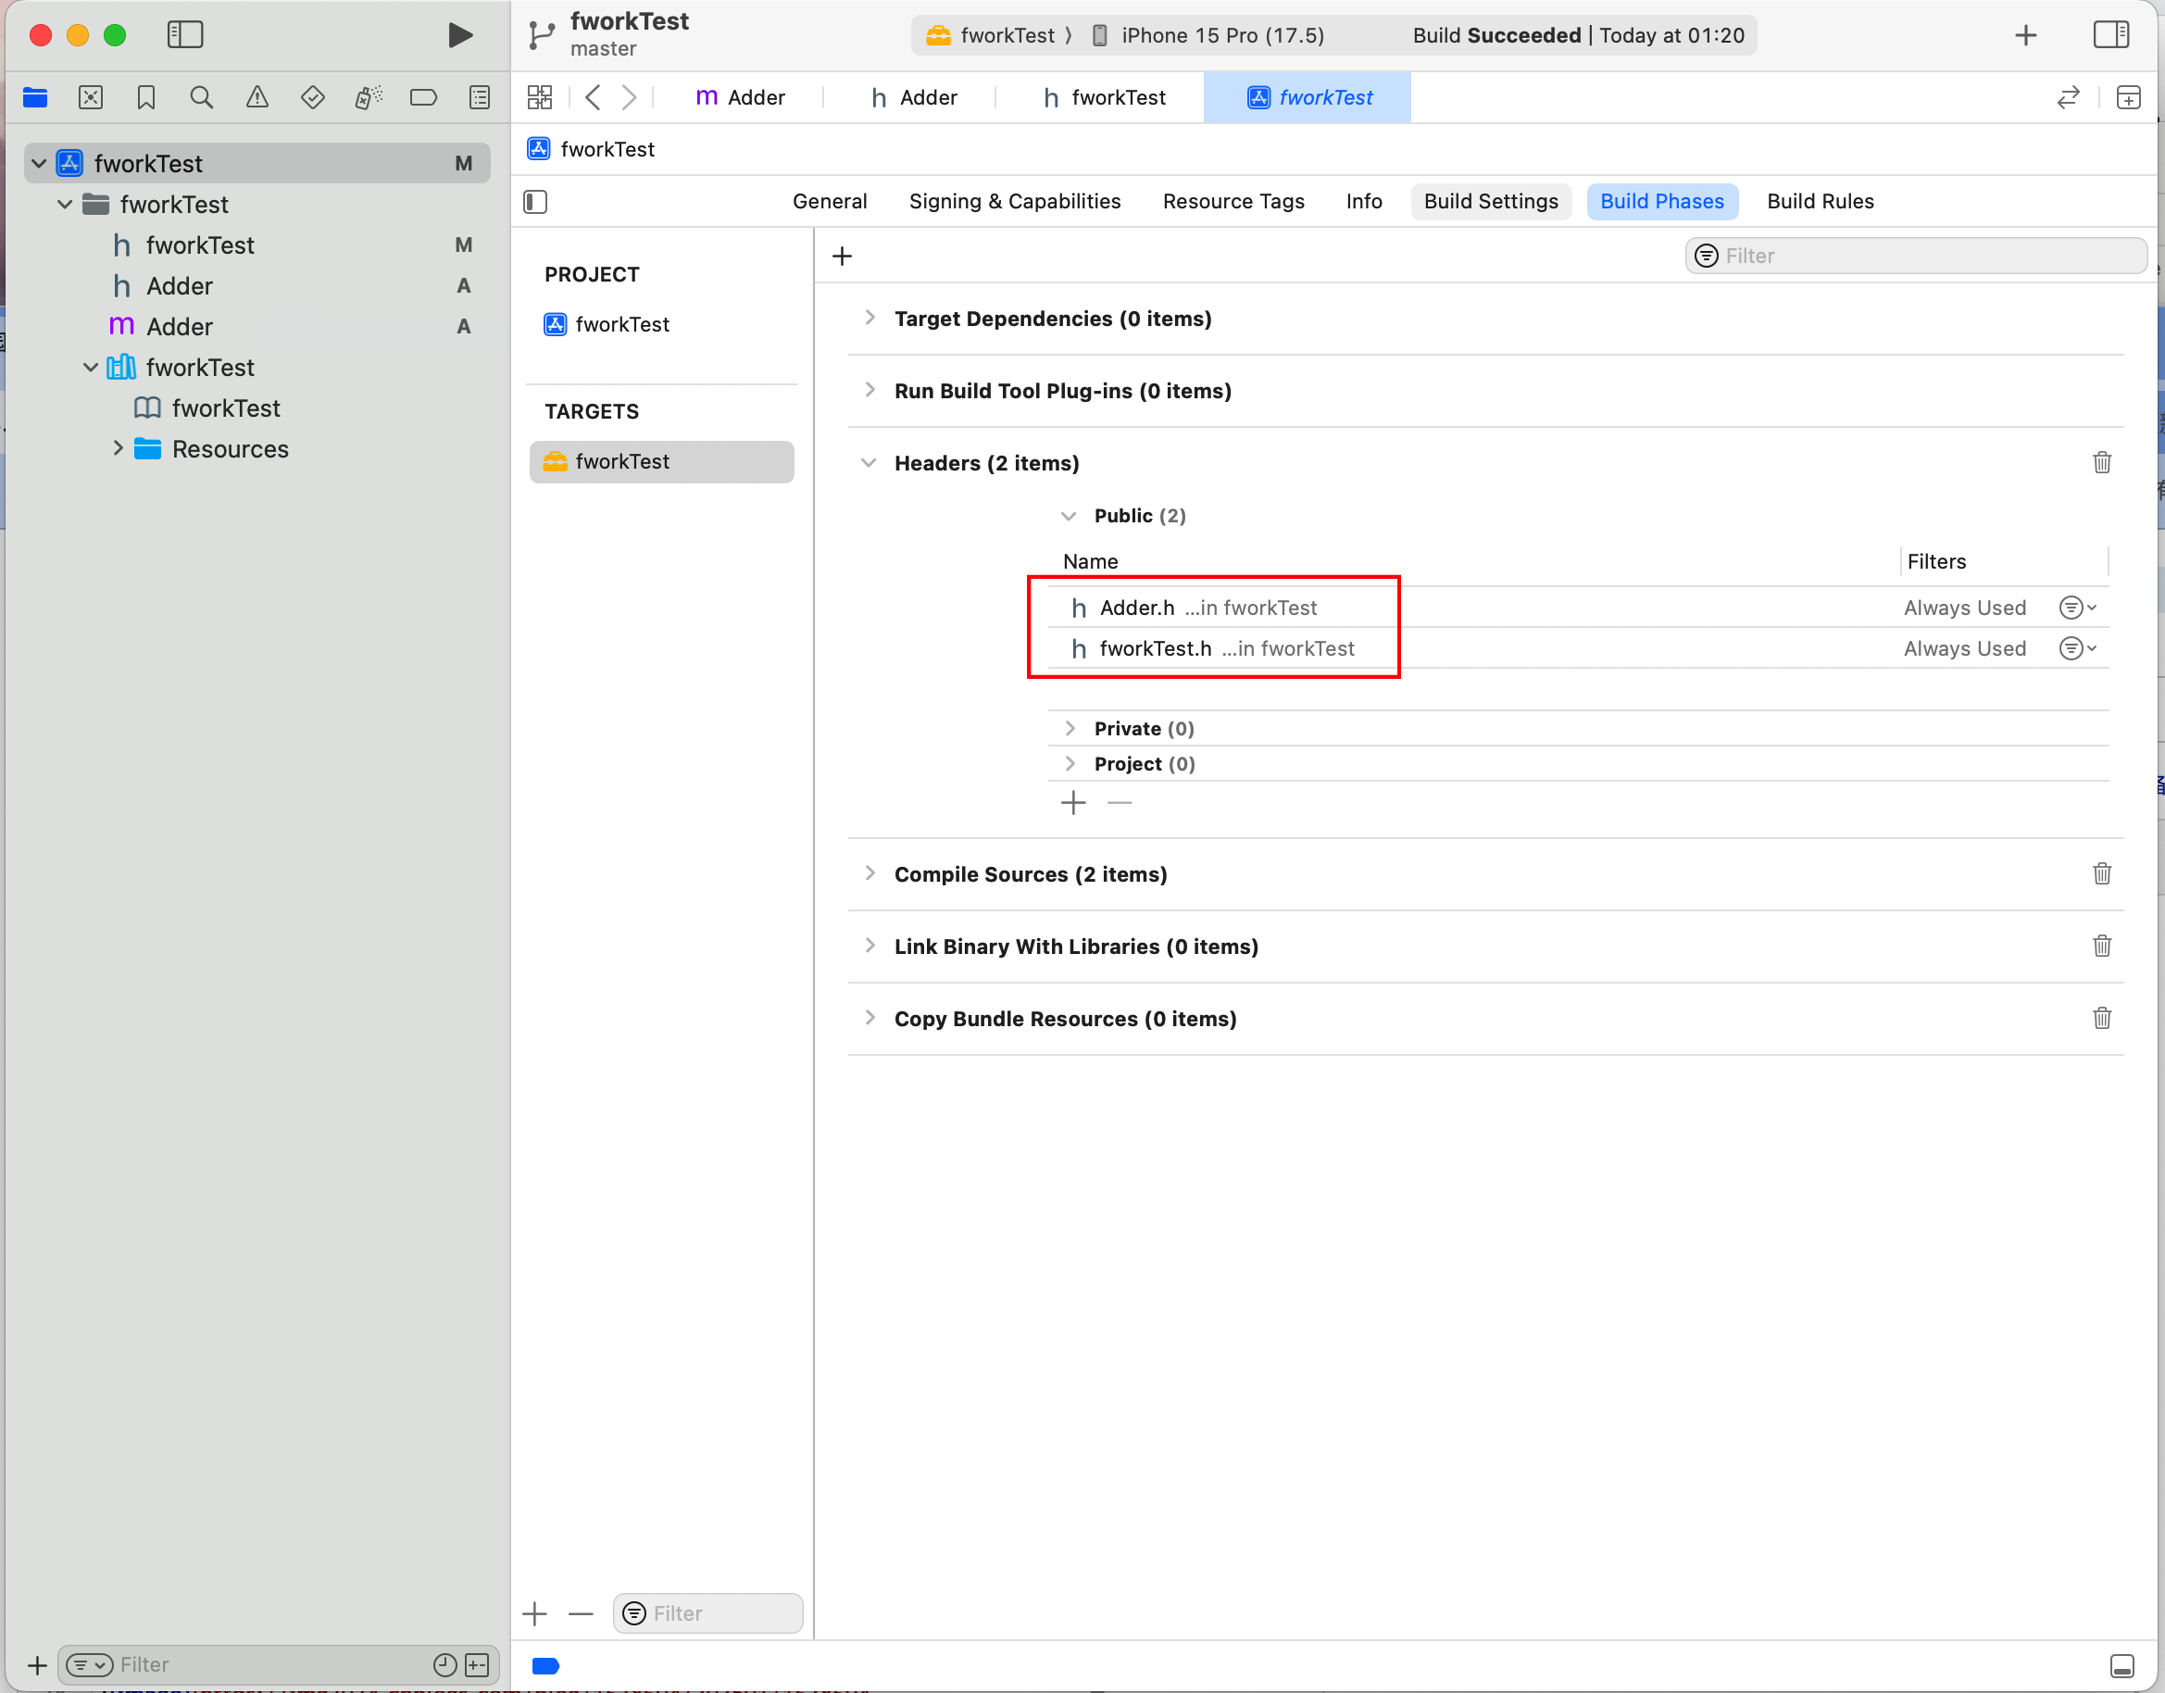Expand the Project headers group

click(1070, 764)
